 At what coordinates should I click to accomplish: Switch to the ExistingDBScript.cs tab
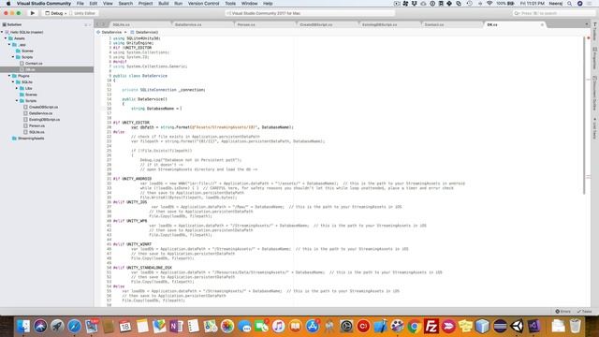[x=379, y=24]
